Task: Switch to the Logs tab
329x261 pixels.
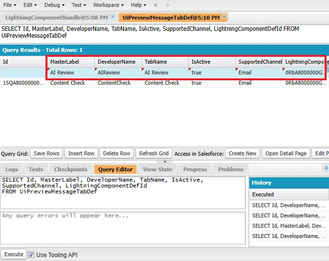Action: 12,169
